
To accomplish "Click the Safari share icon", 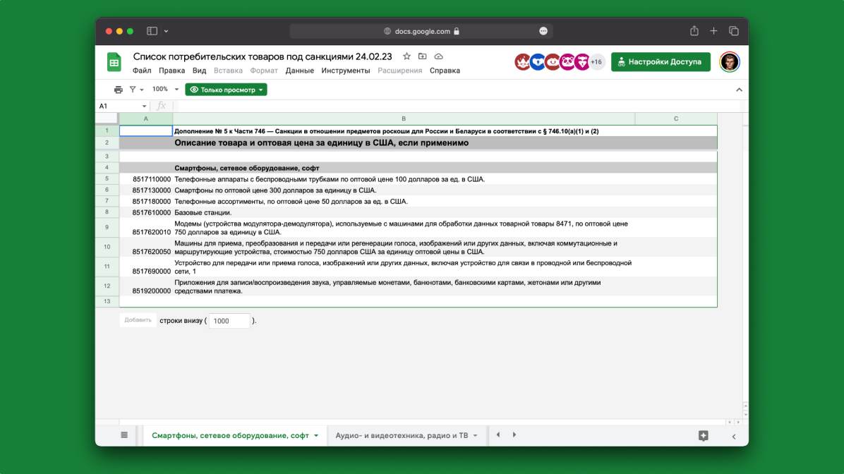I will pos(694,31).
